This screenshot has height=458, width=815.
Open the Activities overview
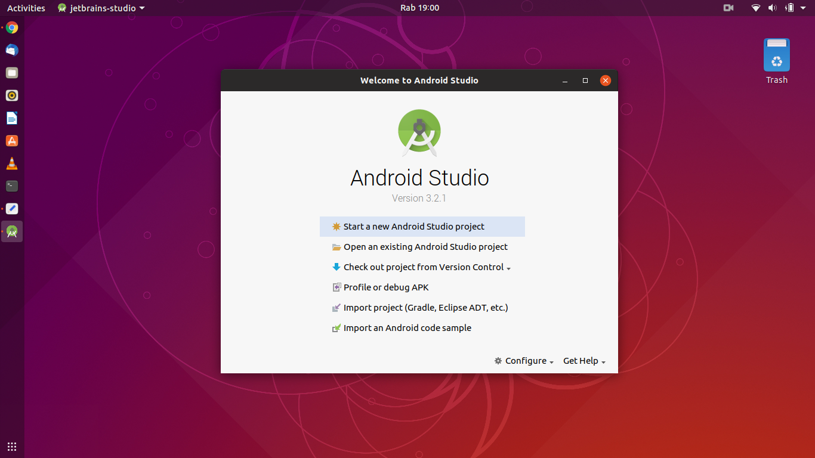pyautogui.click(x=26, y=8)
